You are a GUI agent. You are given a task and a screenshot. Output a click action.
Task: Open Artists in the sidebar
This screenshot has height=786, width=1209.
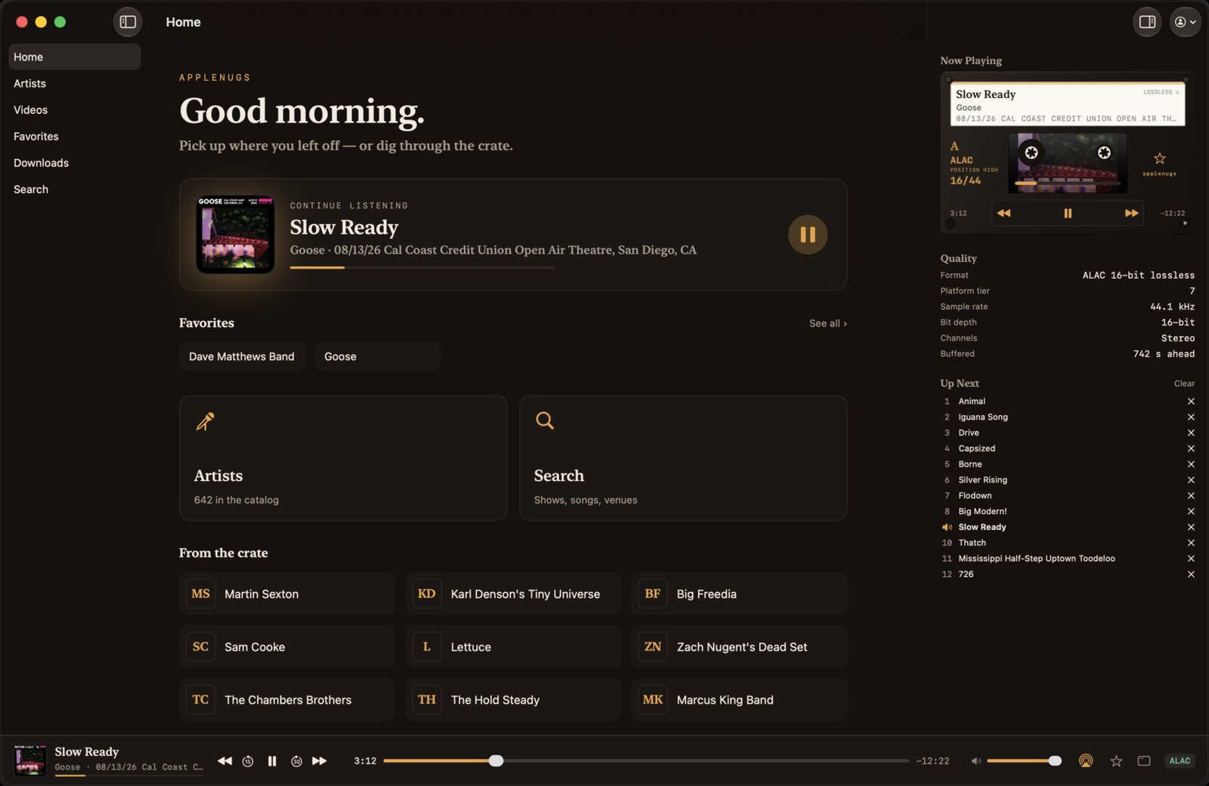[74, 83]
